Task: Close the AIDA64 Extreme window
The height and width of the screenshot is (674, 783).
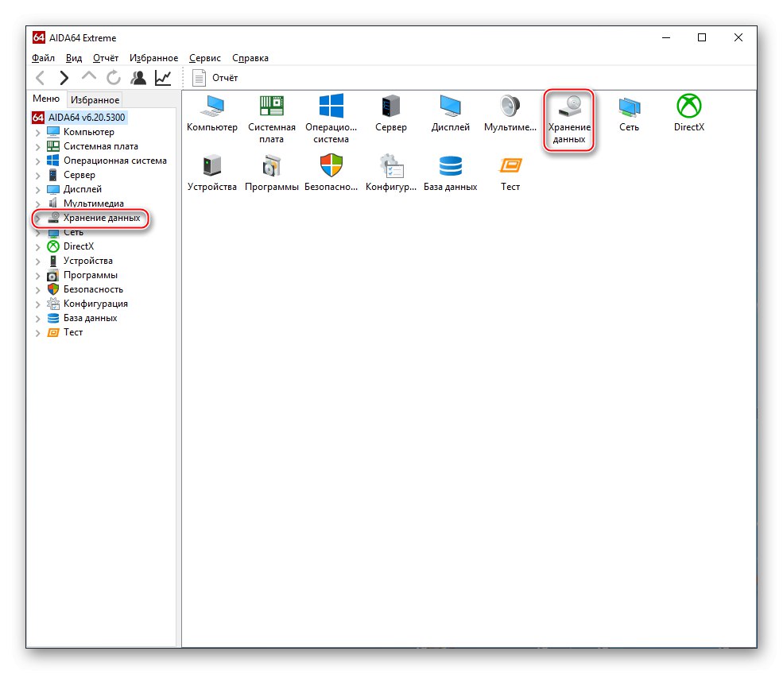Action: pyautogui.click(x=738, y=37)
